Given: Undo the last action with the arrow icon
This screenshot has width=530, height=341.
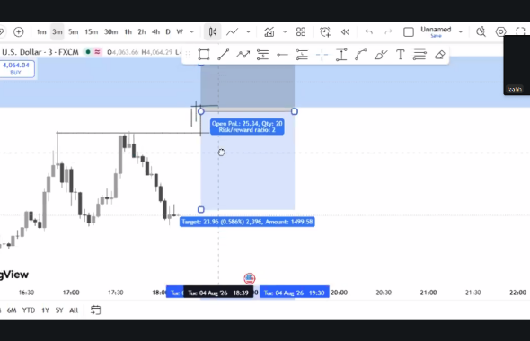Looking at the screenshot, I should [369, 32].
